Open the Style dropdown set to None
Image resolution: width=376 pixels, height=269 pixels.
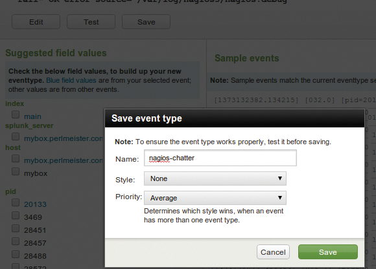point(215,178)
